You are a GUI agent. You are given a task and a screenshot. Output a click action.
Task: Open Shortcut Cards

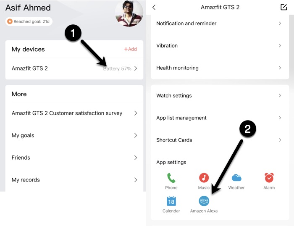(x=220, y=140)
